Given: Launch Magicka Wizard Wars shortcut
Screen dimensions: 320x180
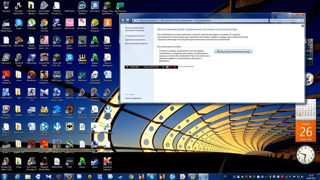Looking at the screenshot, I should [x=44, y=164].
